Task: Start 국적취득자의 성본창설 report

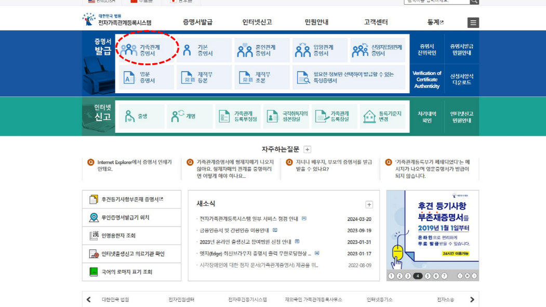Action: pos(286,117)
